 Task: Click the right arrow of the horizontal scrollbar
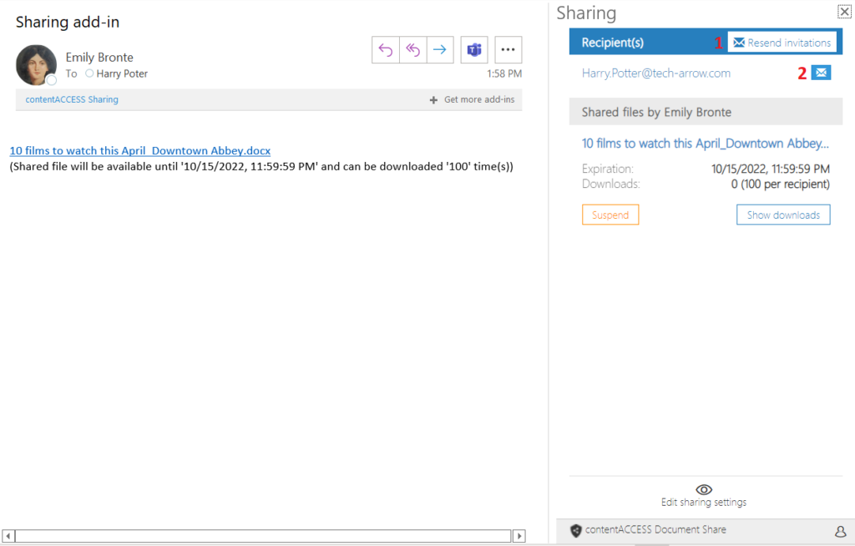pyautogui.click(x=519, y=535)
